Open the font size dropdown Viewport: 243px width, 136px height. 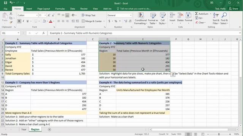click(x=45, y=15)
